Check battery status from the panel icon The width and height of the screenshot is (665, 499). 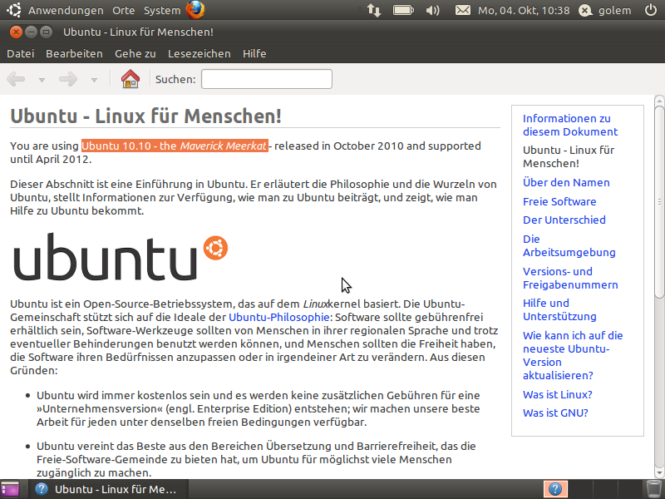coord(402,10)
